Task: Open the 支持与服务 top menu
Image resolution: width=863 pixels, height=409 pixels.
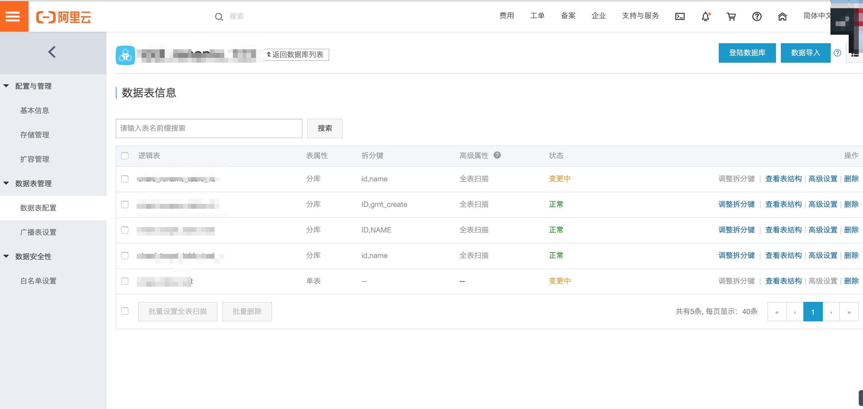Action: 640,16
